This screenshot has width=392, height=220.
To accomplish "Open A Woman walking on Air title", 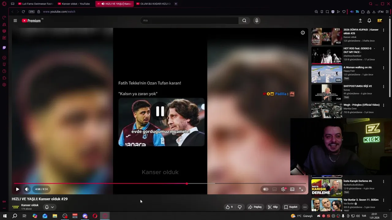I will [x=358, y=67].
